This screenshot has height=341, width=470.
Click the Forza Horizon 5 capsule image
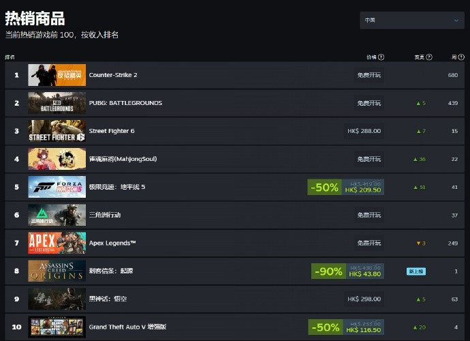tap(57, 187)
